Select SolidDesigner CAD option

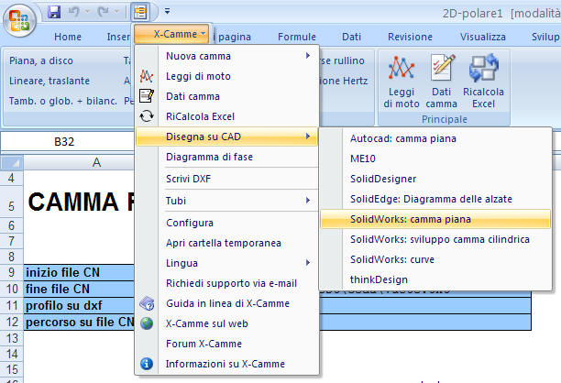click(435, 179)
